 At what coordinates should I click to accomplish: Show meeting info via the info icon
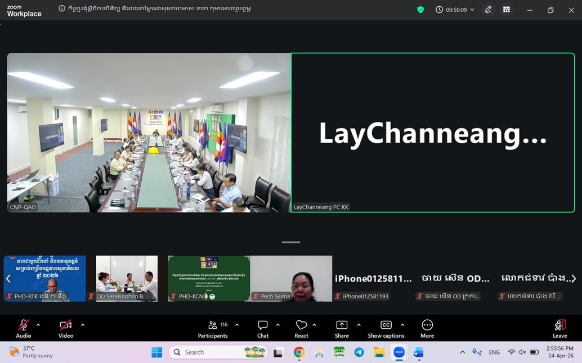[62, 8]
